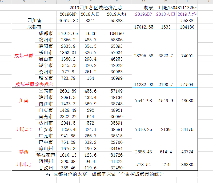Screen dimensions: 213x183
Task: Click the 614.4 population cell
Action: pos(166,152)
